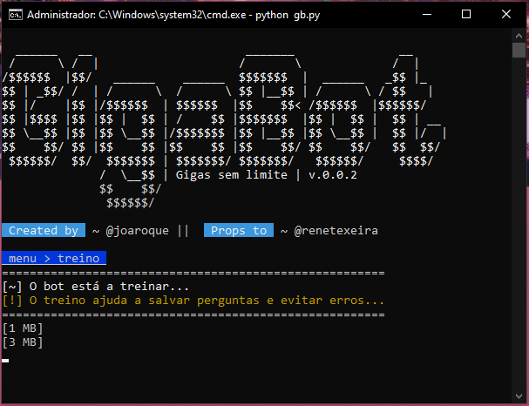Click the '[1 MB]' output line
This screenshot has height=406, width=529.
point(23,328)
